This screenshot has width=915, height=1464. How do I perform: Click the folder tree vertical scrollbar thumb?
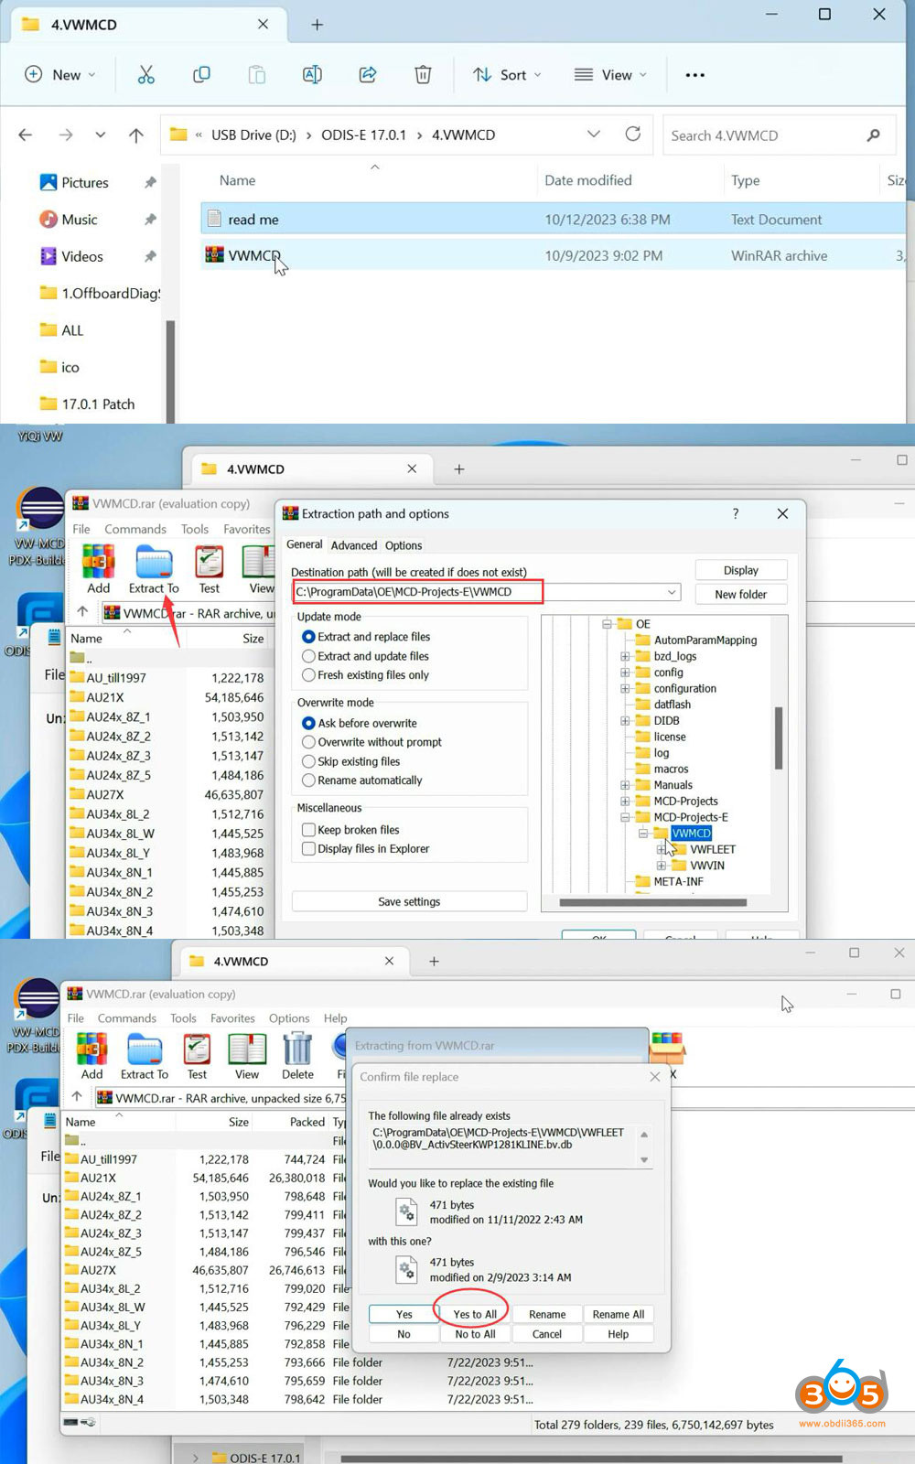coord(779,738)
